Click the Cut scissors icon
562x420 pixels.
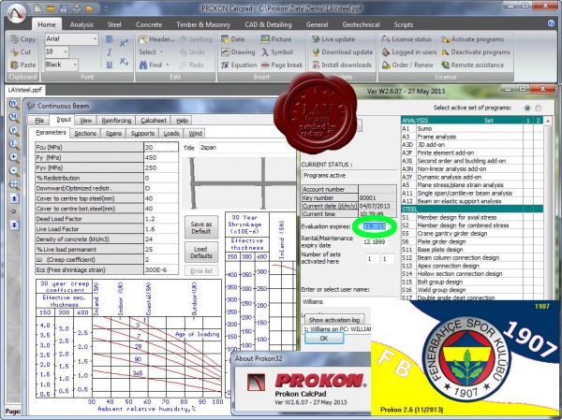click(x=14, y=52)
